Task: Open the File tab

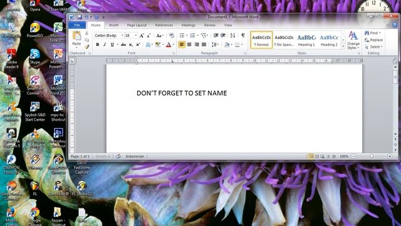Action: pos(77,25)
